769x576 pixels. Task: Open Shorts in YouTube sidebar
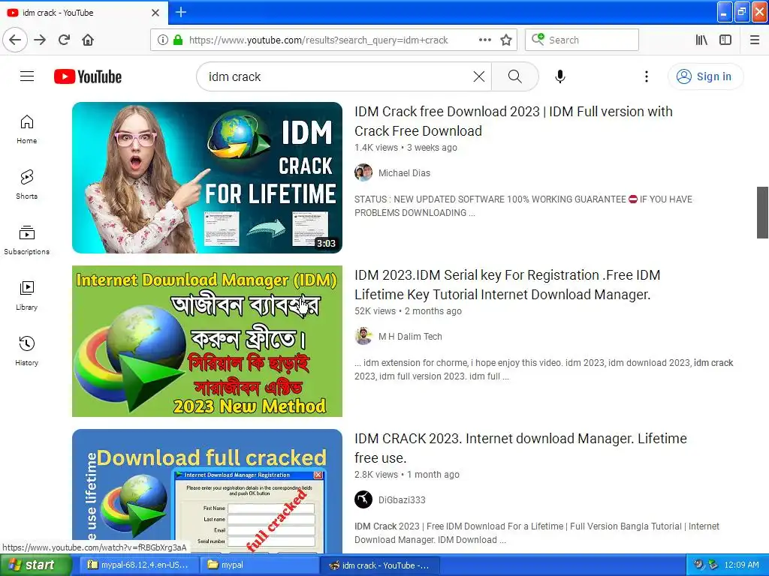pyautogui.click(x=26, y=184)
